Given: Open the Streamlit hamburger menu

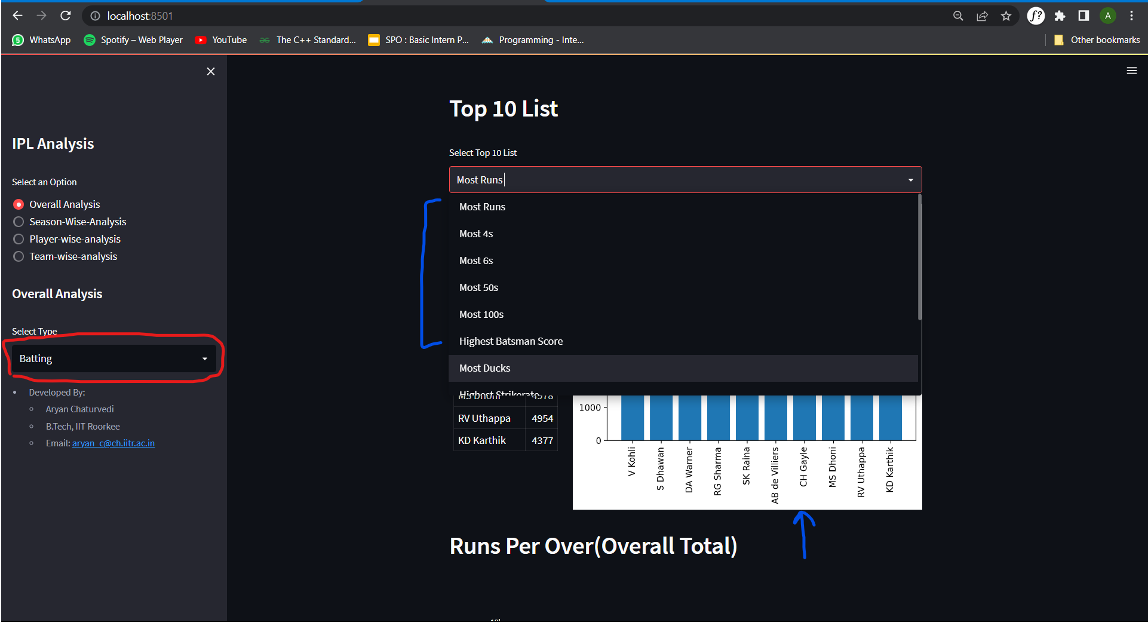Looking at the screenshot, I should point(1132,71).
